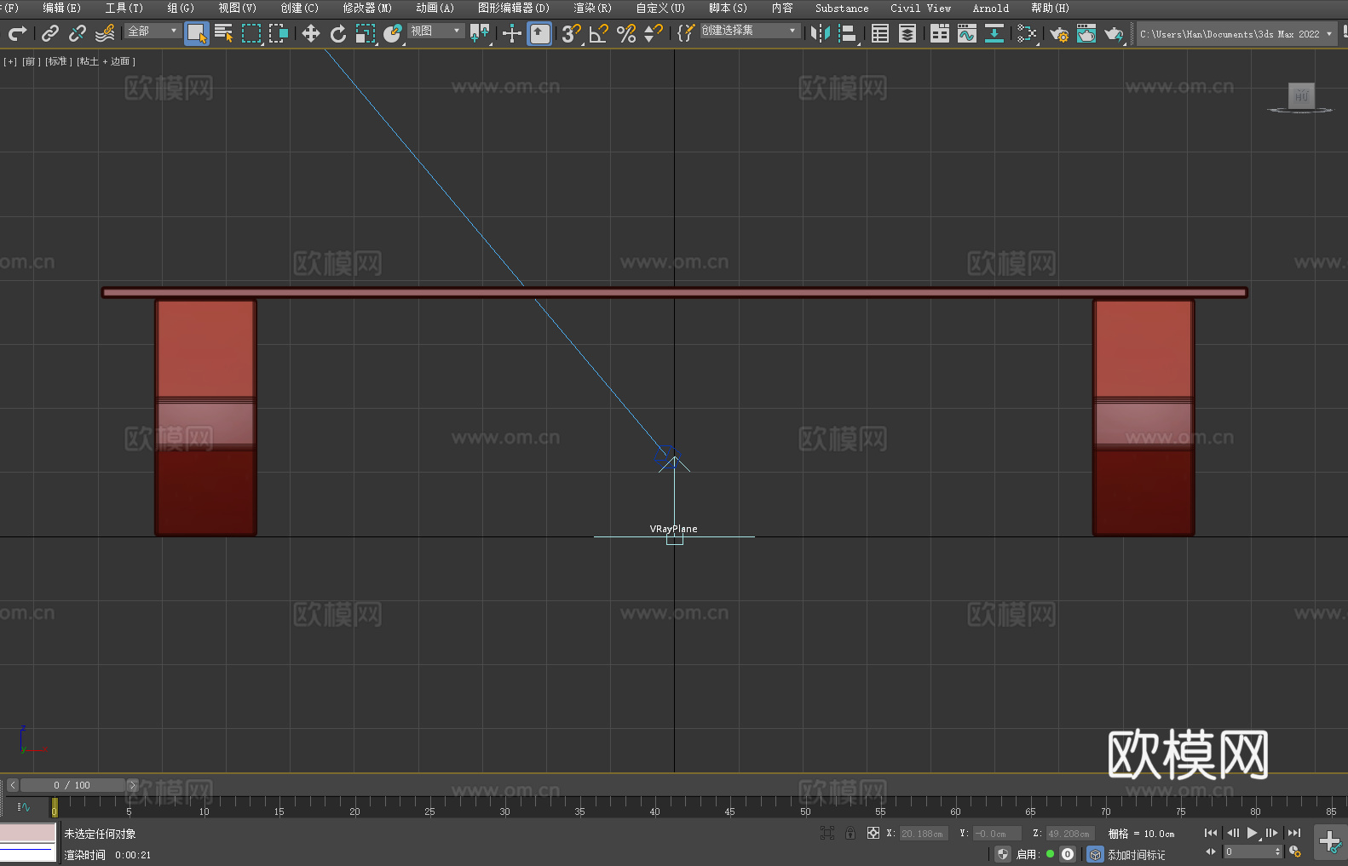
Task: Activate the Select and Rotate tool
Action: [x=338, y=33]
